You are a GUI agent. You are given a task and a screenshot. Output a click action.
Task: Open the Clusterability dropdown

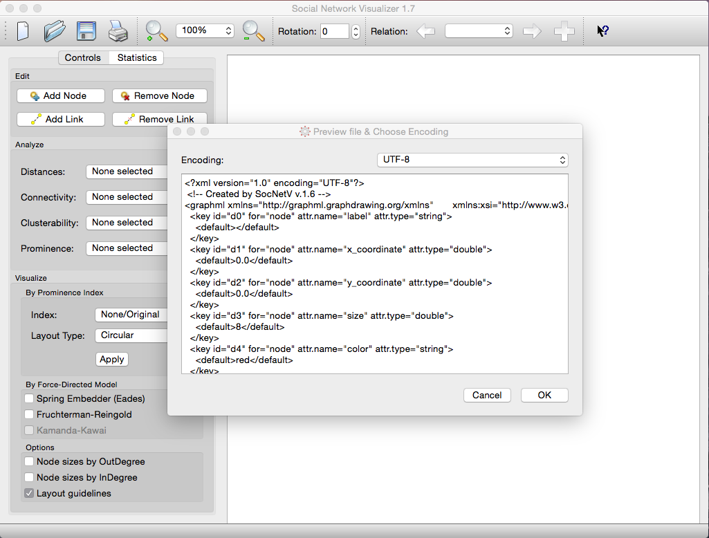click(127, 223)
